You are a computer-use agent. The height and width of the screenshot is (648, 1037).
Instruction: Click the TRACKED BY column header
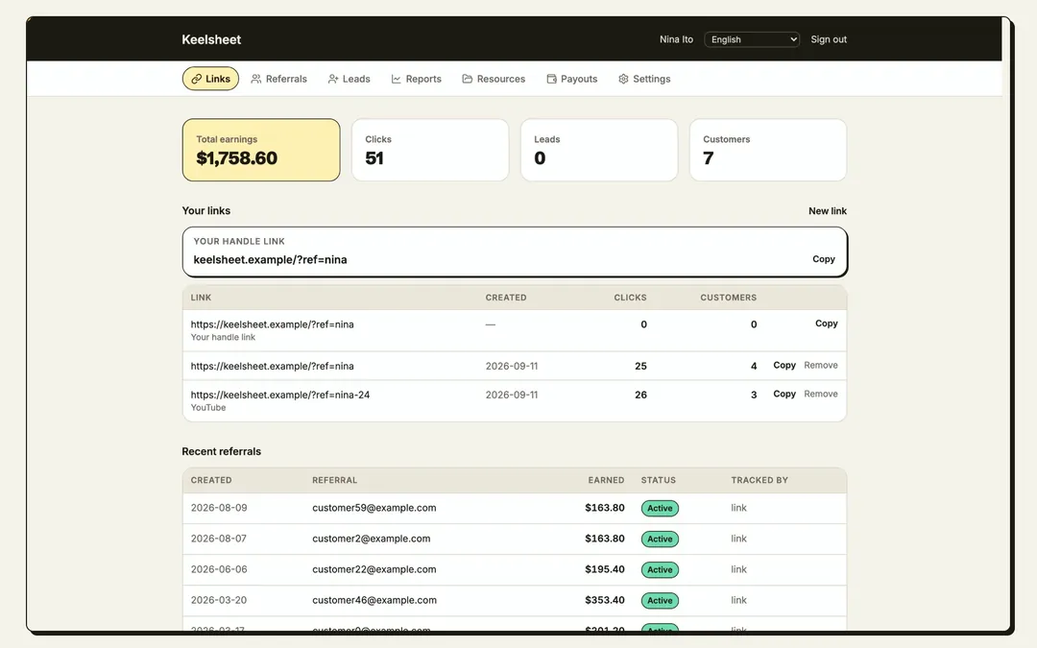click(760, 480)
